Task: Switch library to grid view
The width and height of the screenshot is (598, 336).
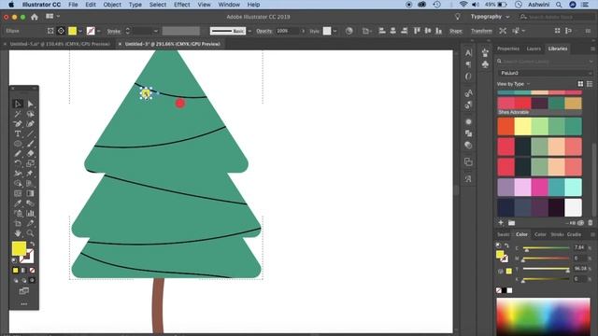Action: pos(580,84)
